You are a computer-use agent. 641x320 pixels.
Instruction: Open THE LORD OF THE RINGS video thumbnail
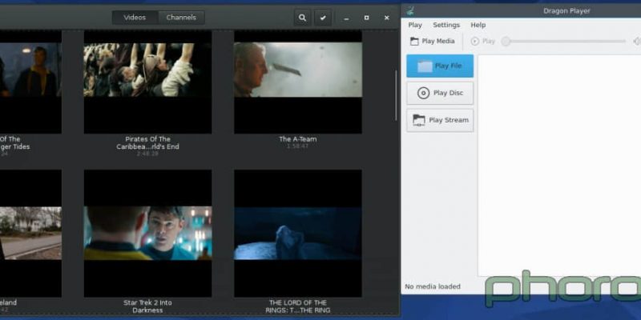297,234
